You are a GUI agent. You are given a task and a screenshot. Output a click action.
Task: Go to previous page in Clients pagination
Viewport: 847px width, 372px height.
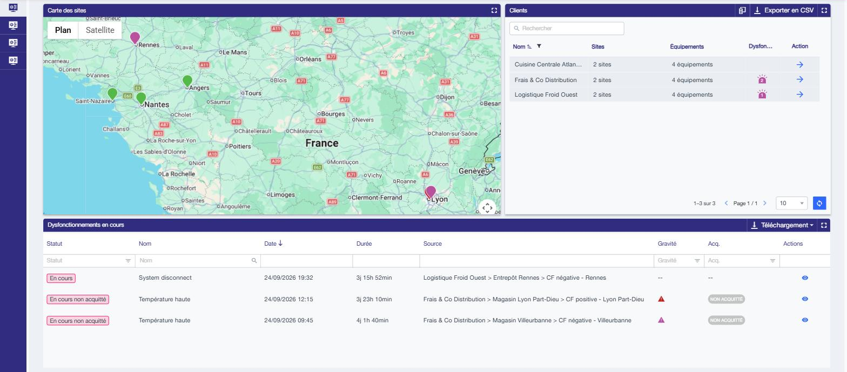tap(726, 204)
